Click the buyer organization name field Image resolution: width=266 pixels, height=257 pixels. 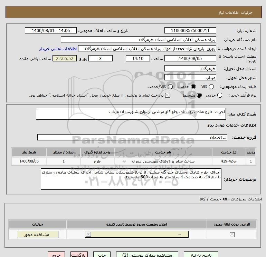[x=139, y=40]
